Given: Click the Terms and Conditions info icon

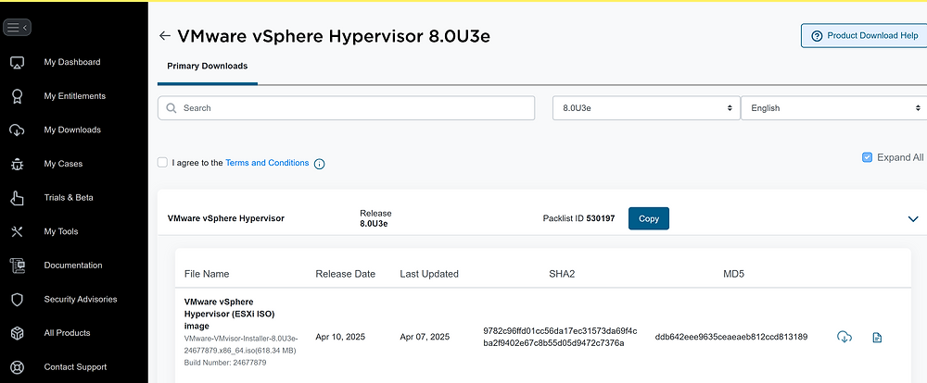Looking at the screenshot, I should click(319, 164).
